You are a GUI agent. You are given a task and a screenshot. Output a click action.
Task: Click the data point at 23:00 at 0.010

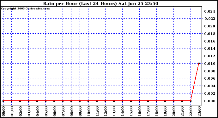pyautogui.click(x=199, y=64)
